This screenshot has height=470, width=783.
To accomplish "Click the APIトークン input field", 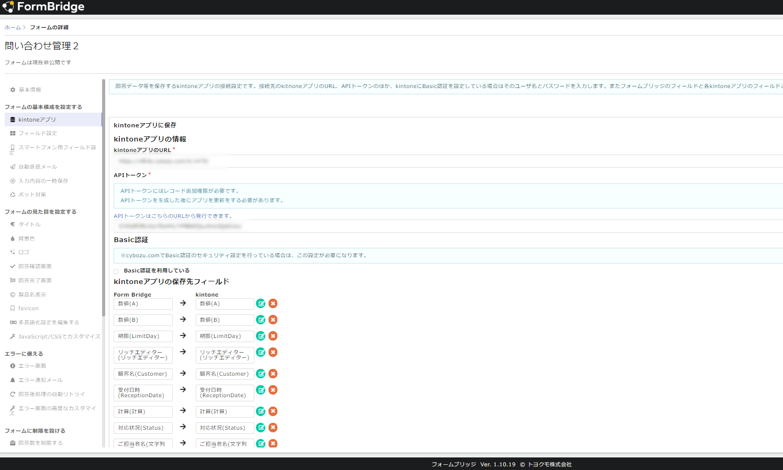I will [x=448, y=226].
